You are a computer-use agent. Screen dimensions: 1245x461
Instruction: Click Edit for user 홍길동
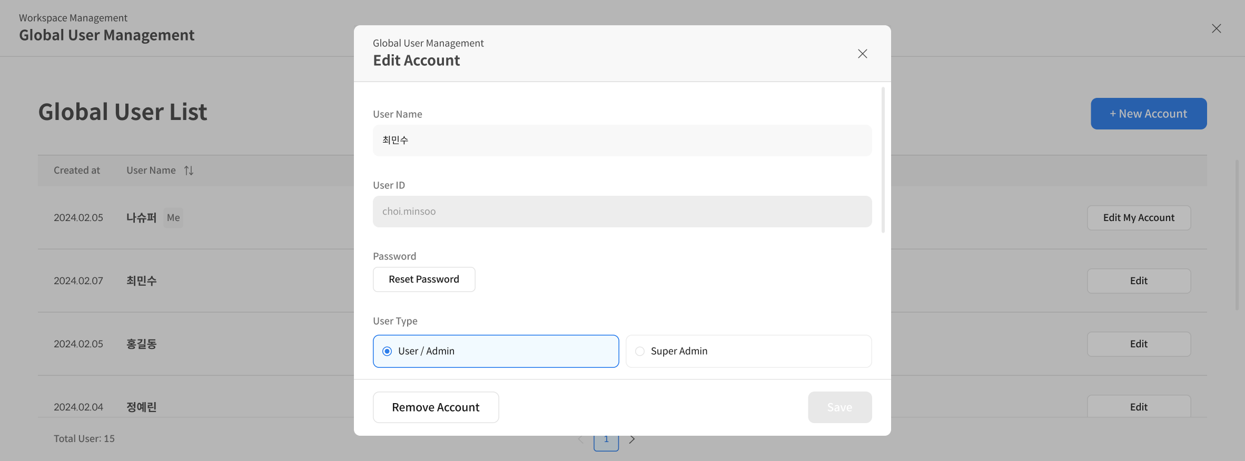coord(1138,344)
